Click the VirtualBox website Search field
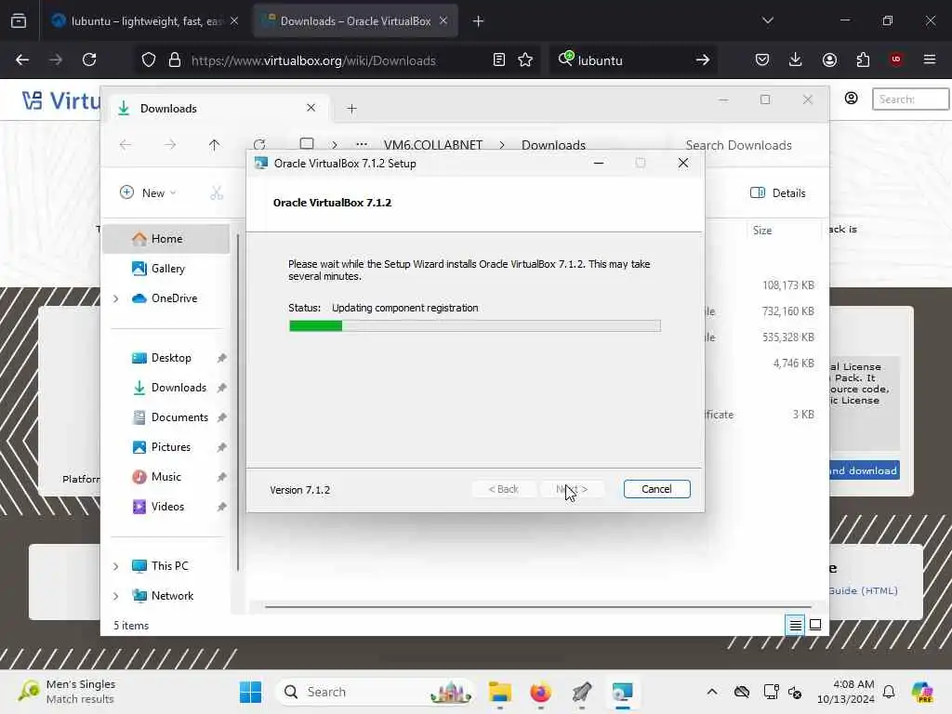Image resolution: width=952 pixels, height=714 pixels. [910, 99]
